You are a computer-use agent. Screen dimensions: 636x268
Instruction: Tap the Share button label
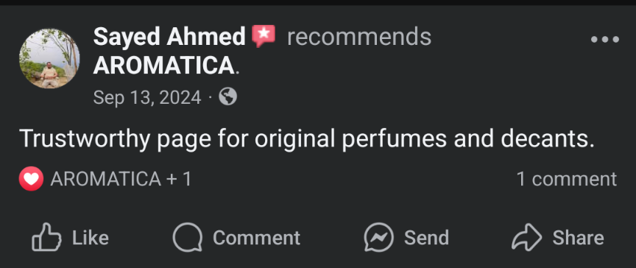pyautogui.click(x=579, y=238)
